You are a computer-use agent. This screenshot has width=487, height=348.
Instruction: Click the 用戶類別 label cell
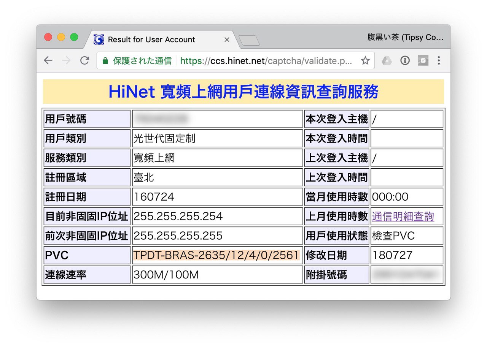pyautogui.click(x=87, y=138)
